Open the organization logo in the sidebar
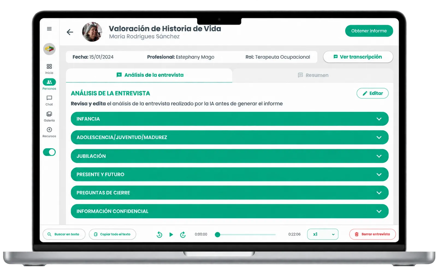Screen dimensions: 438x267 (49, 49)
